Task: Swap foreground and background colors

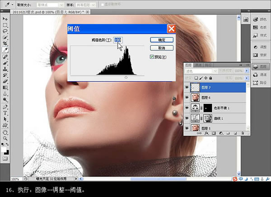Action: (7, 144)
